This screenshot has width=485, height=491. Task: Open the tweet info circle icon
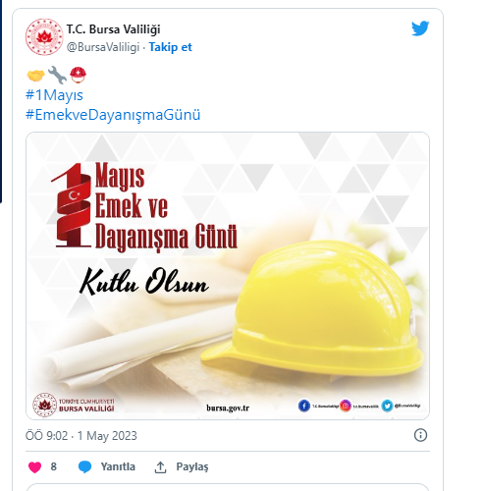pos(420,435)
